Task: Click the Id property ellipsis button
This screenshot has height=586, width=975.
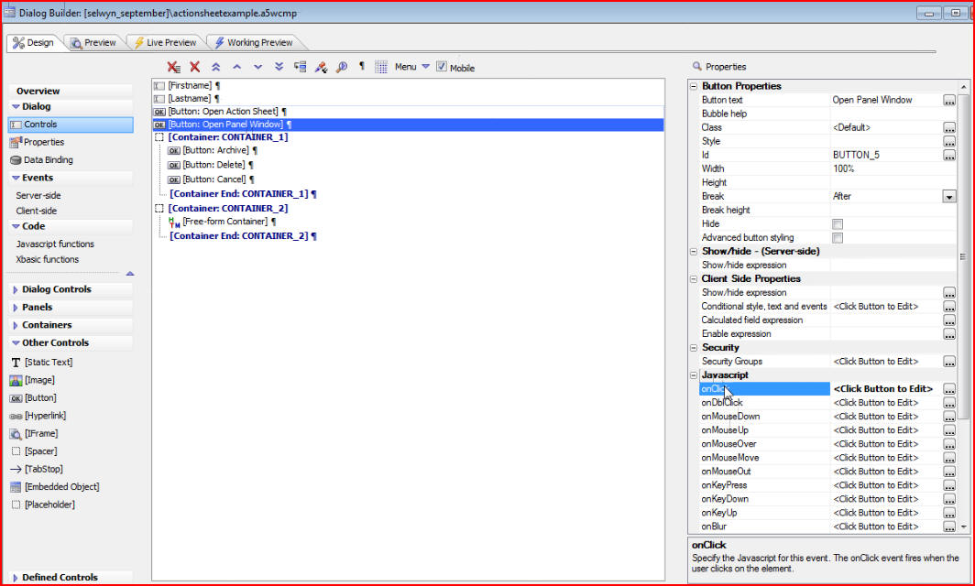Action: (x=949, y=156)
